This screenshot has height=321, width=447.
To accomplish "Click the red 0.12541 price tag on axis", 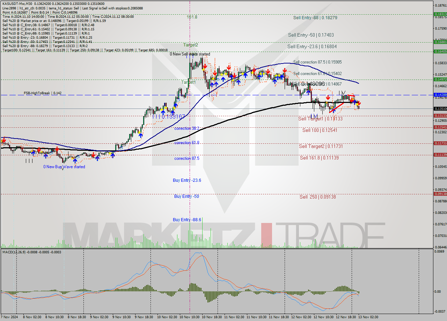I will 440,127.
